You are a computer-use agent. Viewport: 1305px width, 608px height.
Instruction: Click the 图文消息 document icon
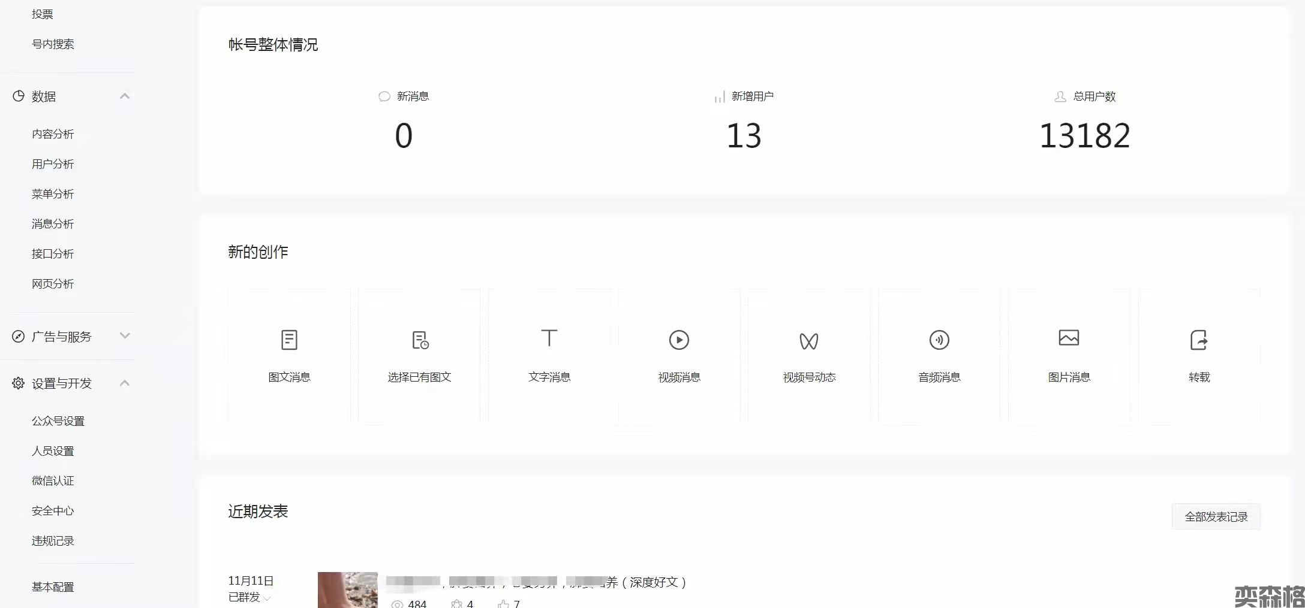(x=289, y=340)
